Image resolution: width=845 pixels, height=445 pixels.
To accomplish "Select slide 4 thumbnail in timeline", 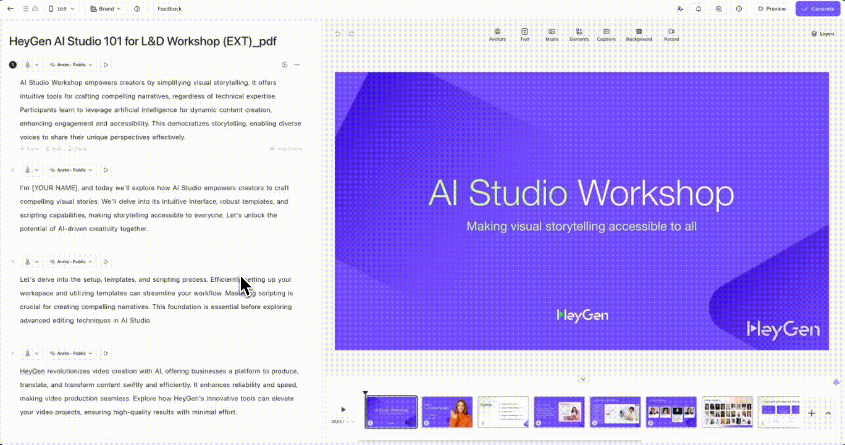I will 559,412.
